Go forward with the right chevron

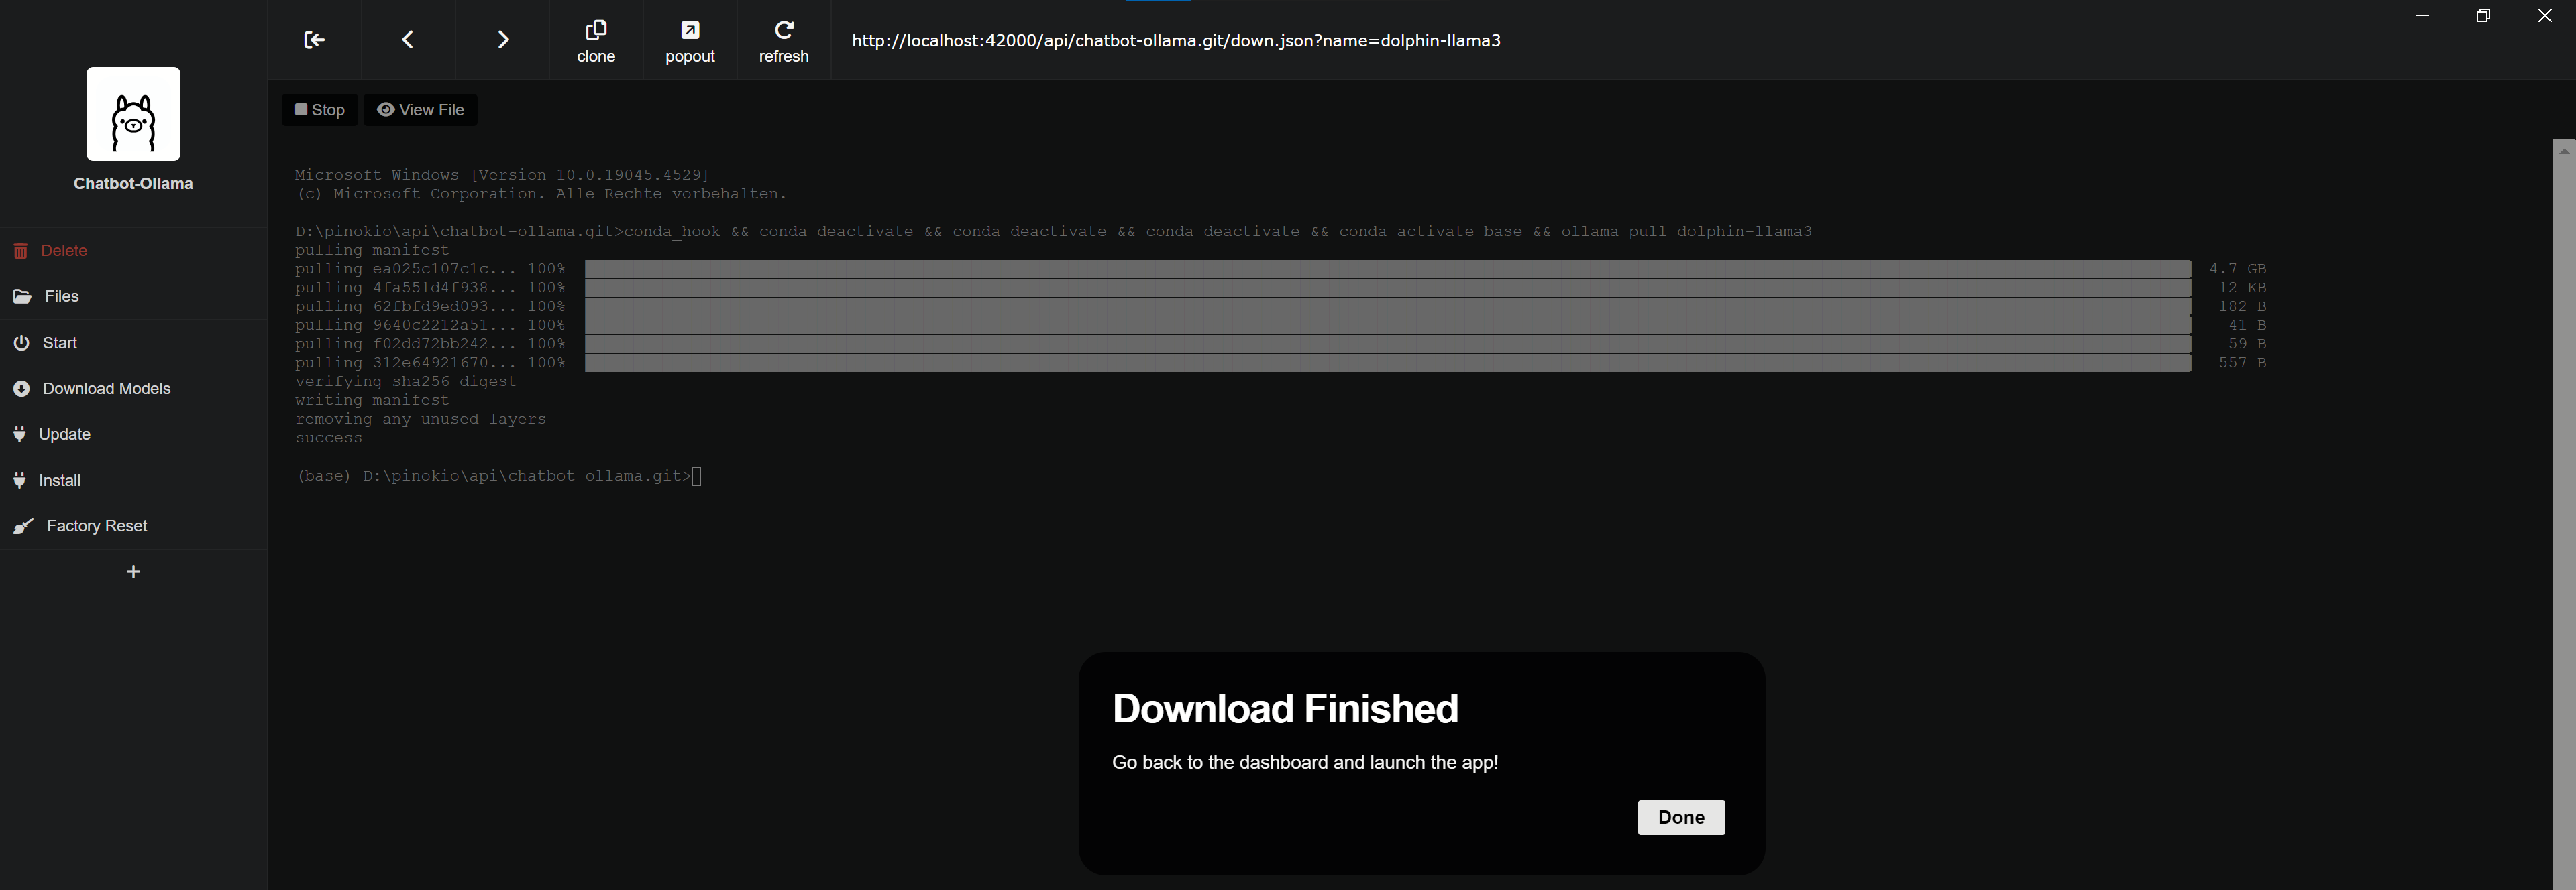(503, 40)
